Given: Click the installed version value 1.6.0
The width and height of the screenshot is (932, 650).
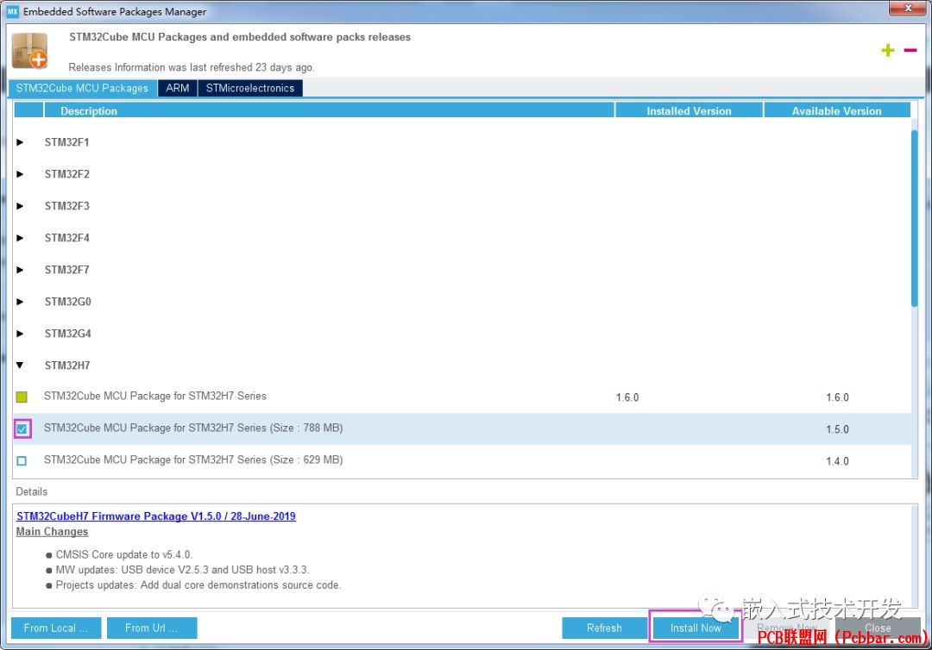Looking at the screenshot, I should tap(627, 397).
